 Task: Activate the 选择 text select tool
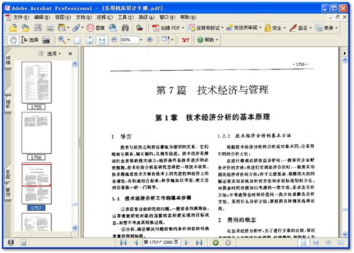(x=29, y=40)
